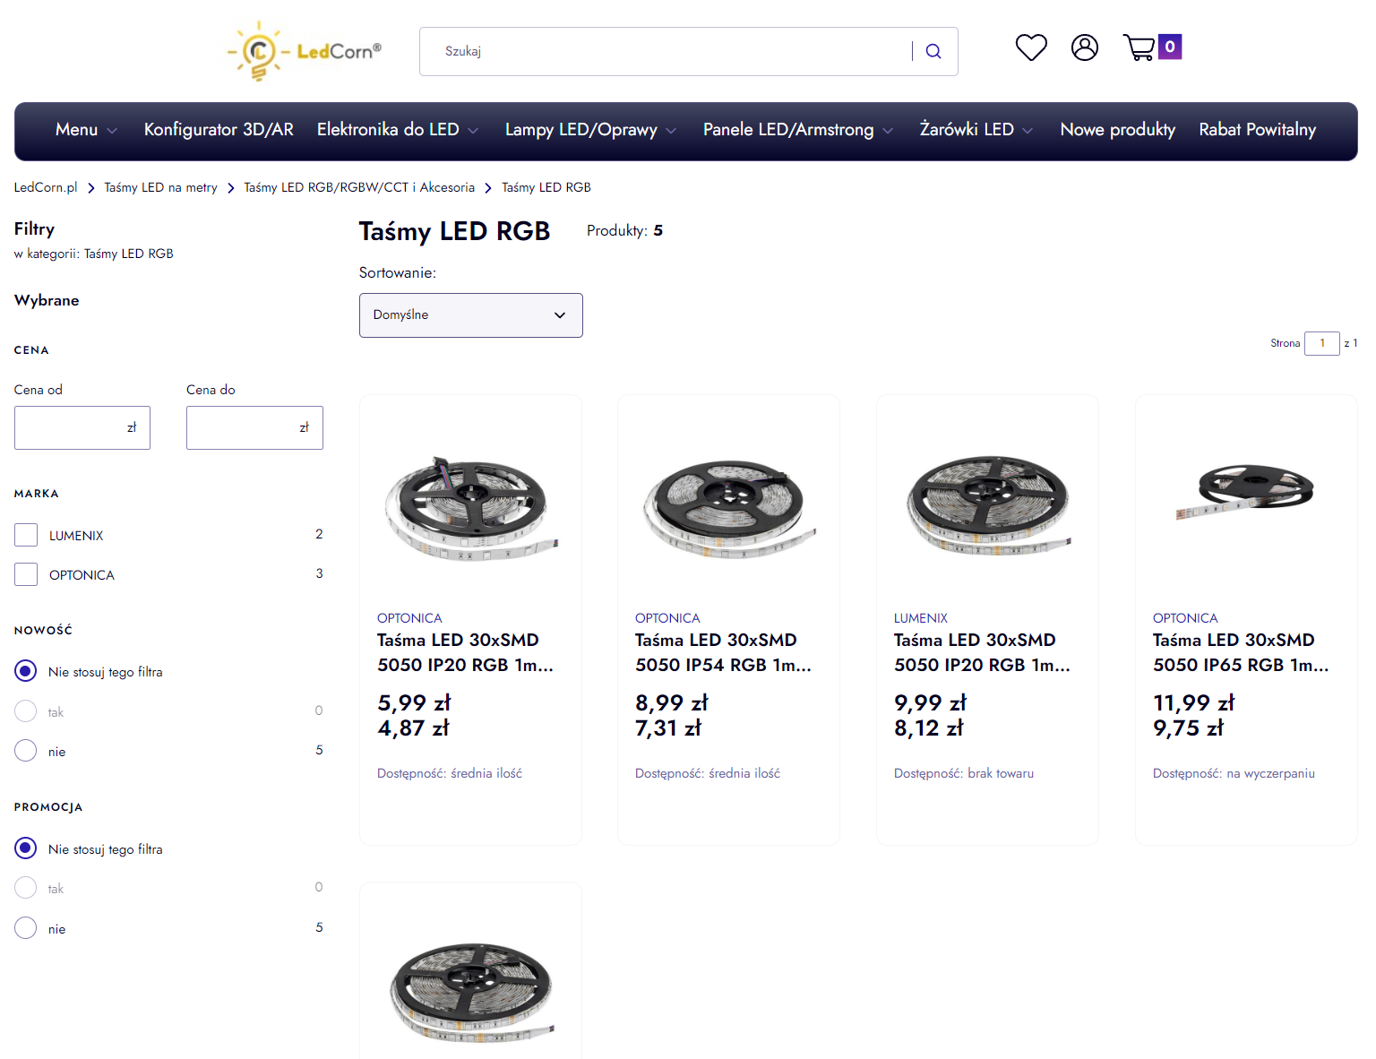Check the LUMENIX brand checkbox
Viewport: 1376px width, 1059px height.
26,535
